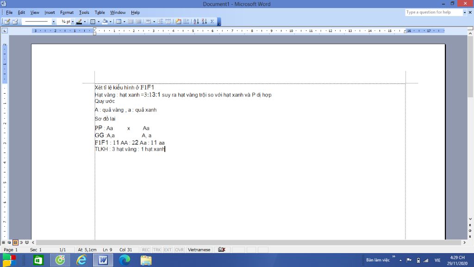Open Microsoft Store from taskbar
The width and height of the screenshot is (474, 267).
click(x=38, y=260)
